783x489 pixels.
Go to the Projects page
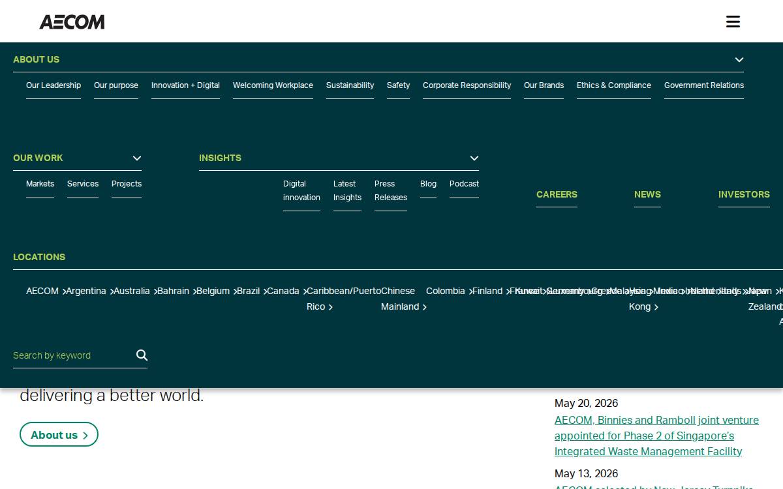[127, 184]
